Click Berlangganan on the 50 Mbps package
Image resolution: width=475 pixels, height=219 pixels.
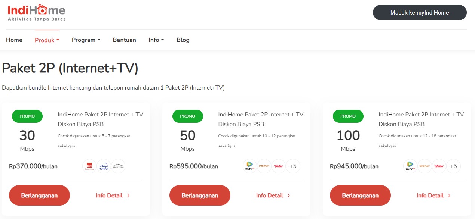(x=200, y=195)
